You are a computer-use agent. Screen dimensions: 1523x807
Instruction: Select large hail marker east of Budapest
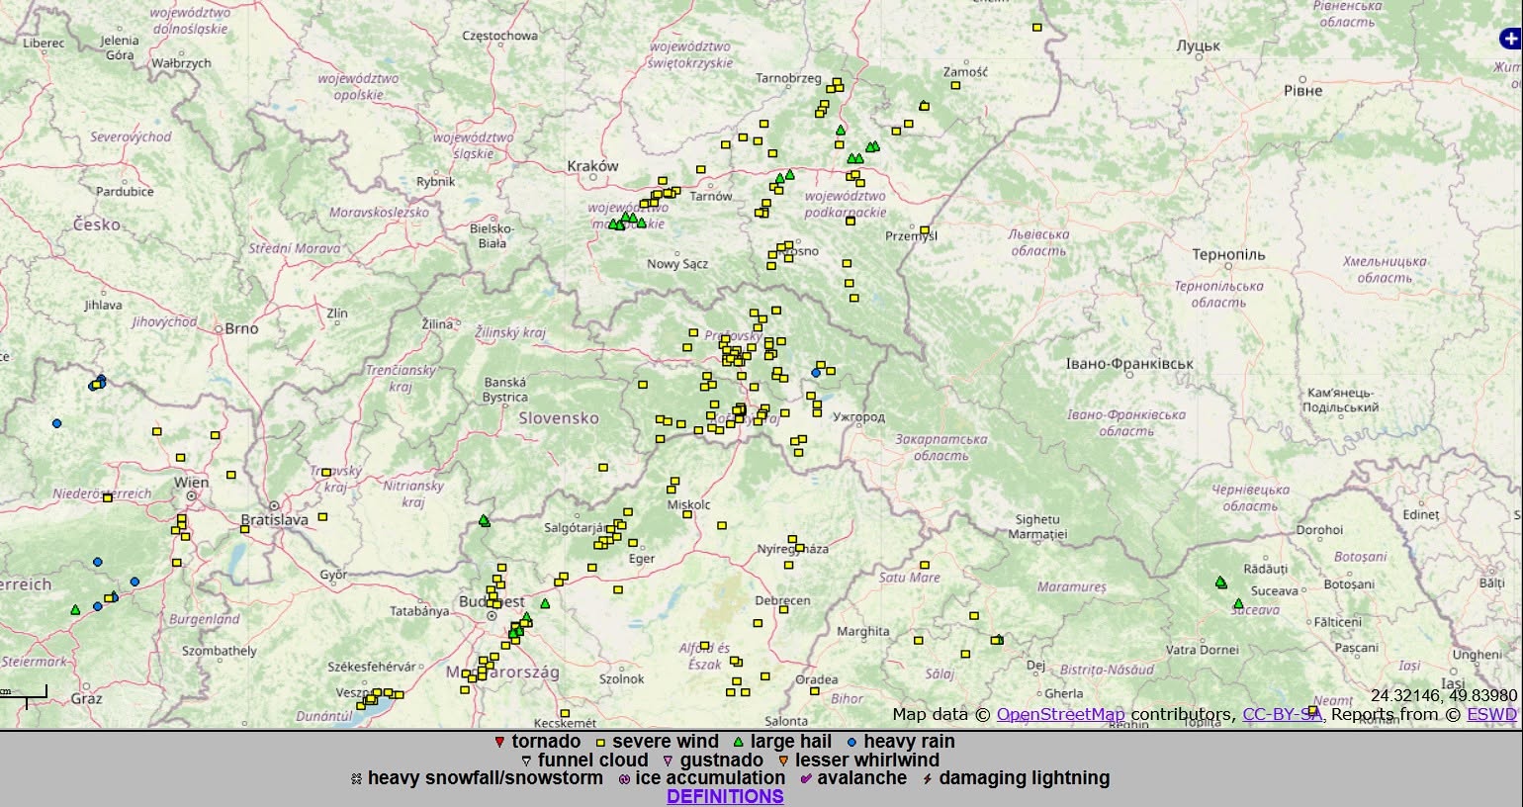point(545,603)
